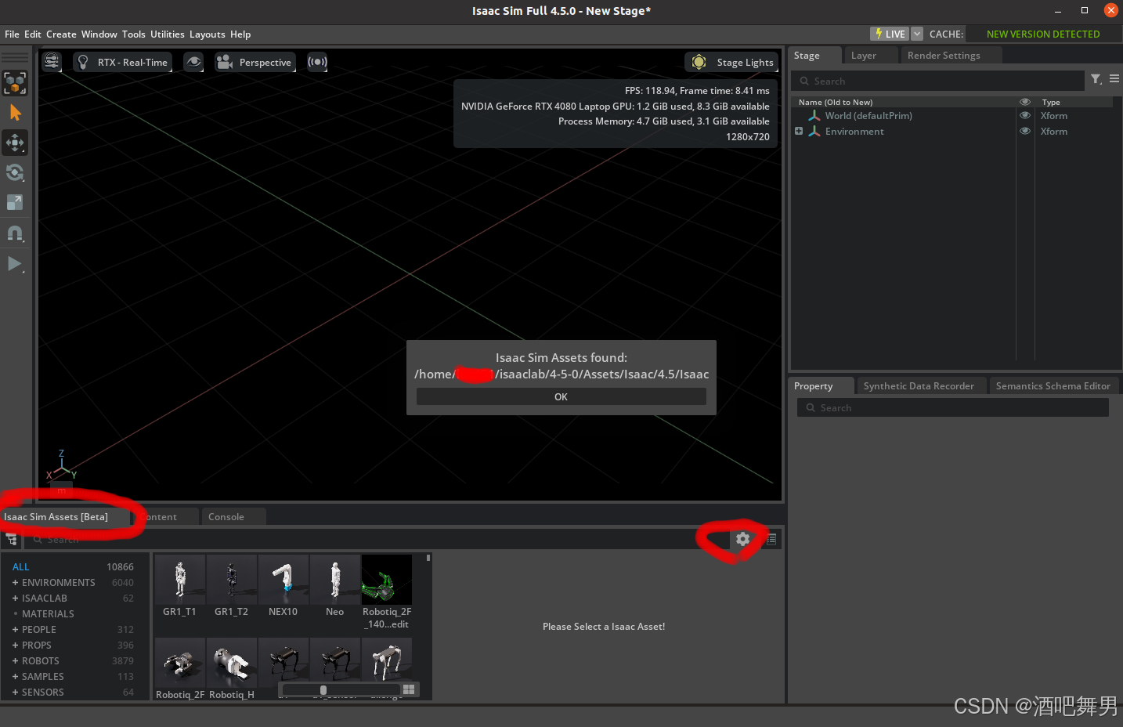Click the visibility eye column header
The image size is (1123, 727).
click(x=1025, y=102)
